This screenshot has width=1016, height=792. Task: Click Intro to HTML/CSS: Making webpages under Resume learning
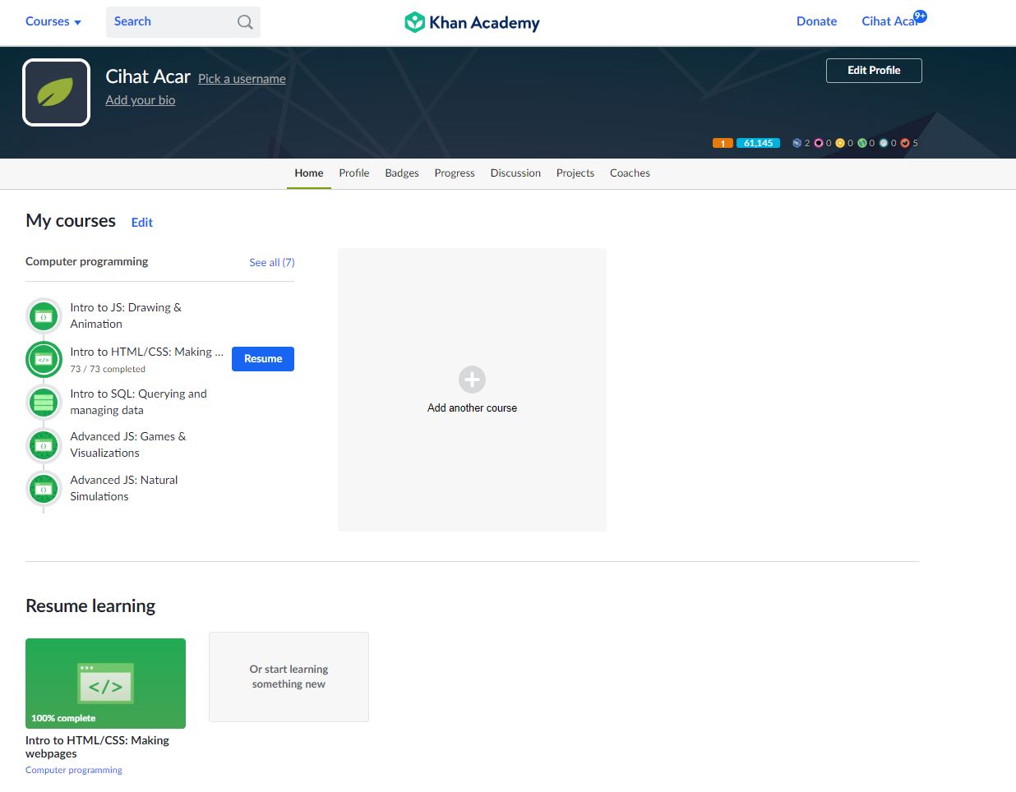(97, 747)
